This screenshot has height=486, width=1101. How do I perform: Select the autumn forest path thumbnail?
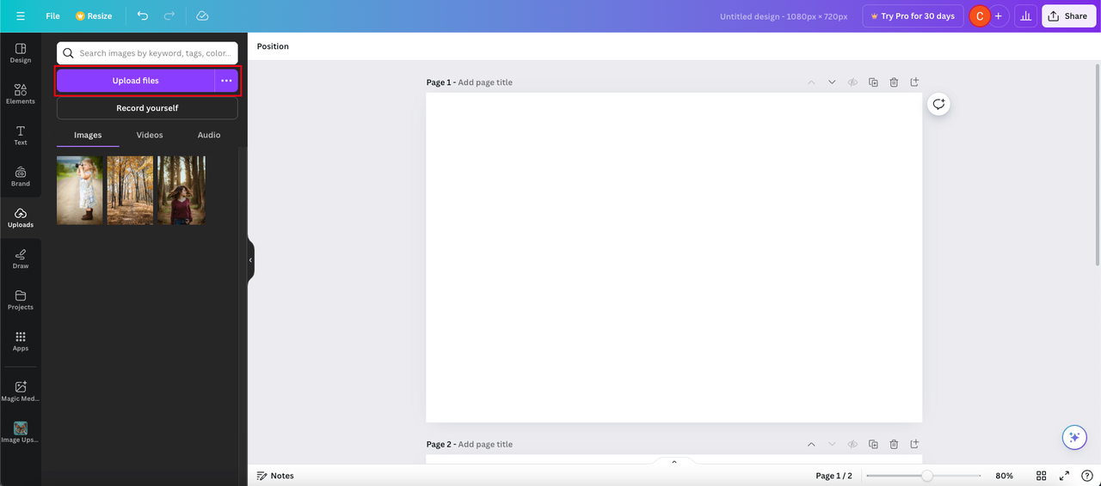[x=131, y=191]
